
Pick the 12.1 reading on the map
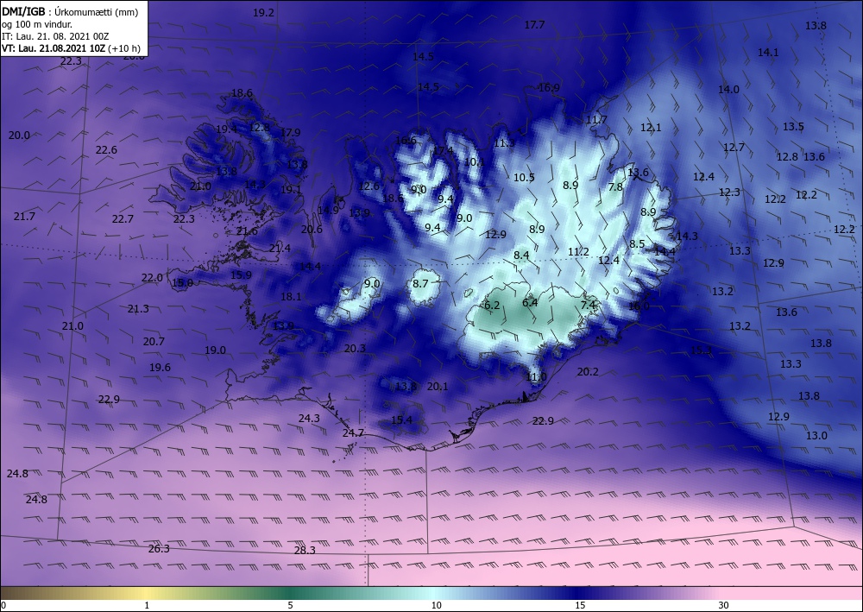coord(651,127)
